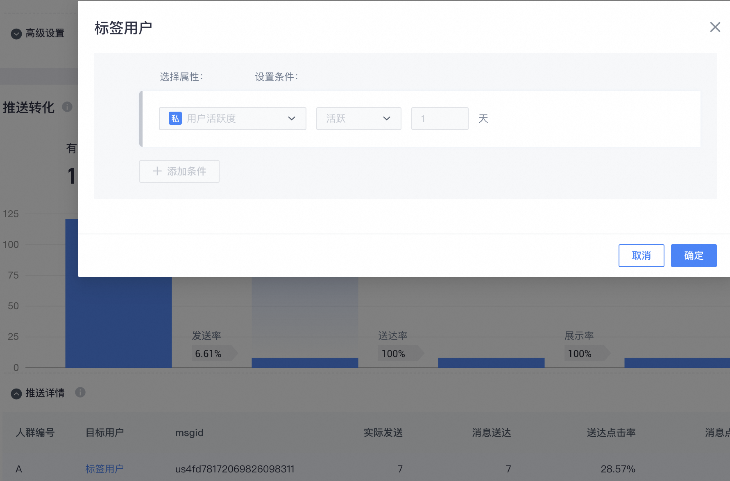Collapse the 推送详情 section chevron
This screenshot has width=730, height=481.
[x=16, y=393]
